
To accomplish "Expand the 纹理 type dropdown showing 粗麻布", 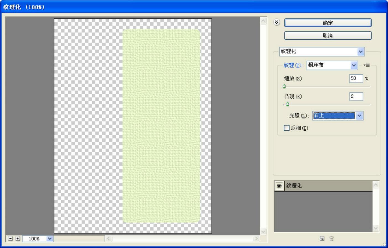I will click(354, 65).
